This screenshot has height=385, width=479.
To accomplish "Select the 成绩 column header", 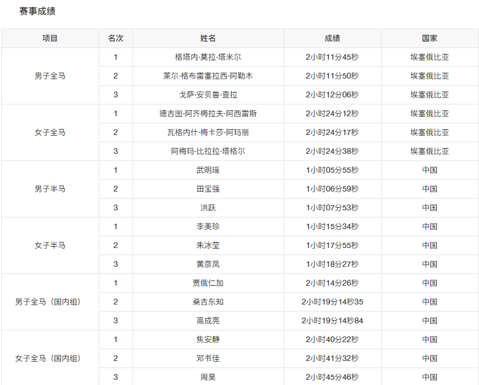I will (332, 38).
